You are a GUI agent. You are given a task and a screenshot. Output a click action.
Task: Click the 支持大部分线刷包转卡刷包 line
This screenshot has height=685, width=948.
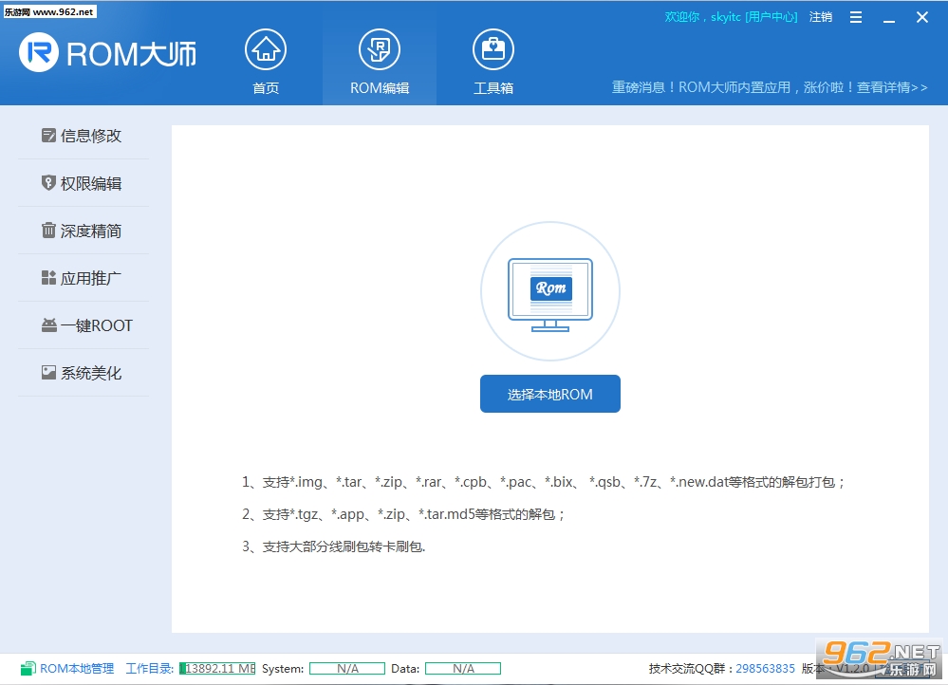pyautogui.click(x=334, y=546)
